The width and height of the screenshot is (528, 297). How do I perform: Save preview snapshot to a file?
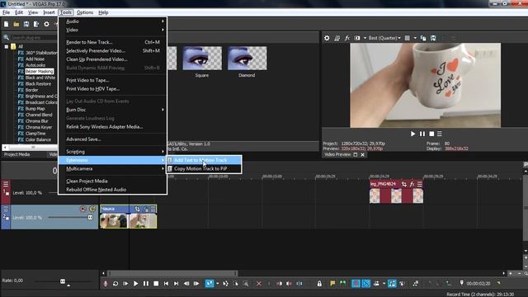pos(433,38)
